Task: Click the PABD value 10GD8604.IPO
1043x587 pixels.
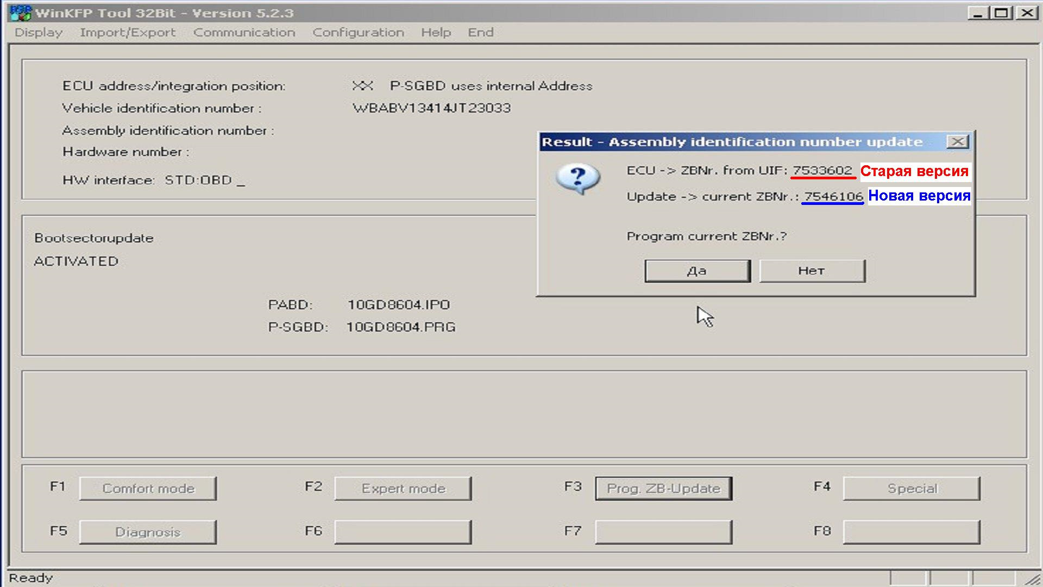Action: 399,305
